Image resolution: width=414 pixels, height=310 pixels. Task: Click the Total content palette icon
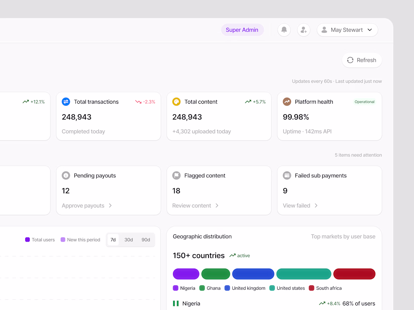pyautogui.click(x=177, y=102)
